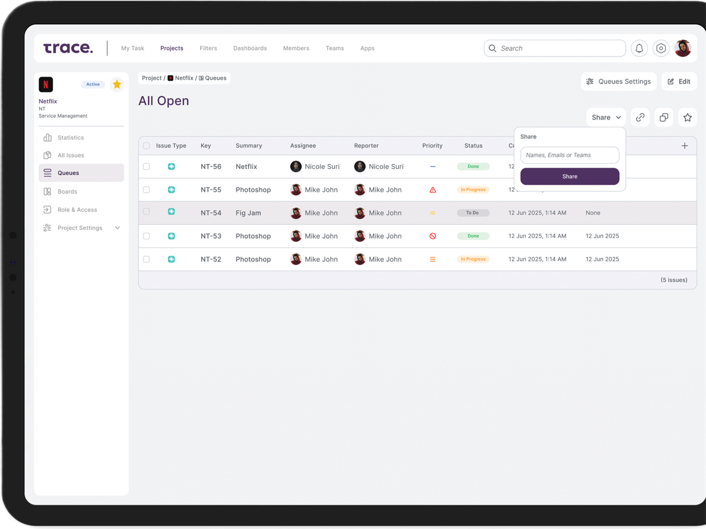Click the Search box in the header
The width and height of the screenshot is (706, 529).
[x=555, y=48]
